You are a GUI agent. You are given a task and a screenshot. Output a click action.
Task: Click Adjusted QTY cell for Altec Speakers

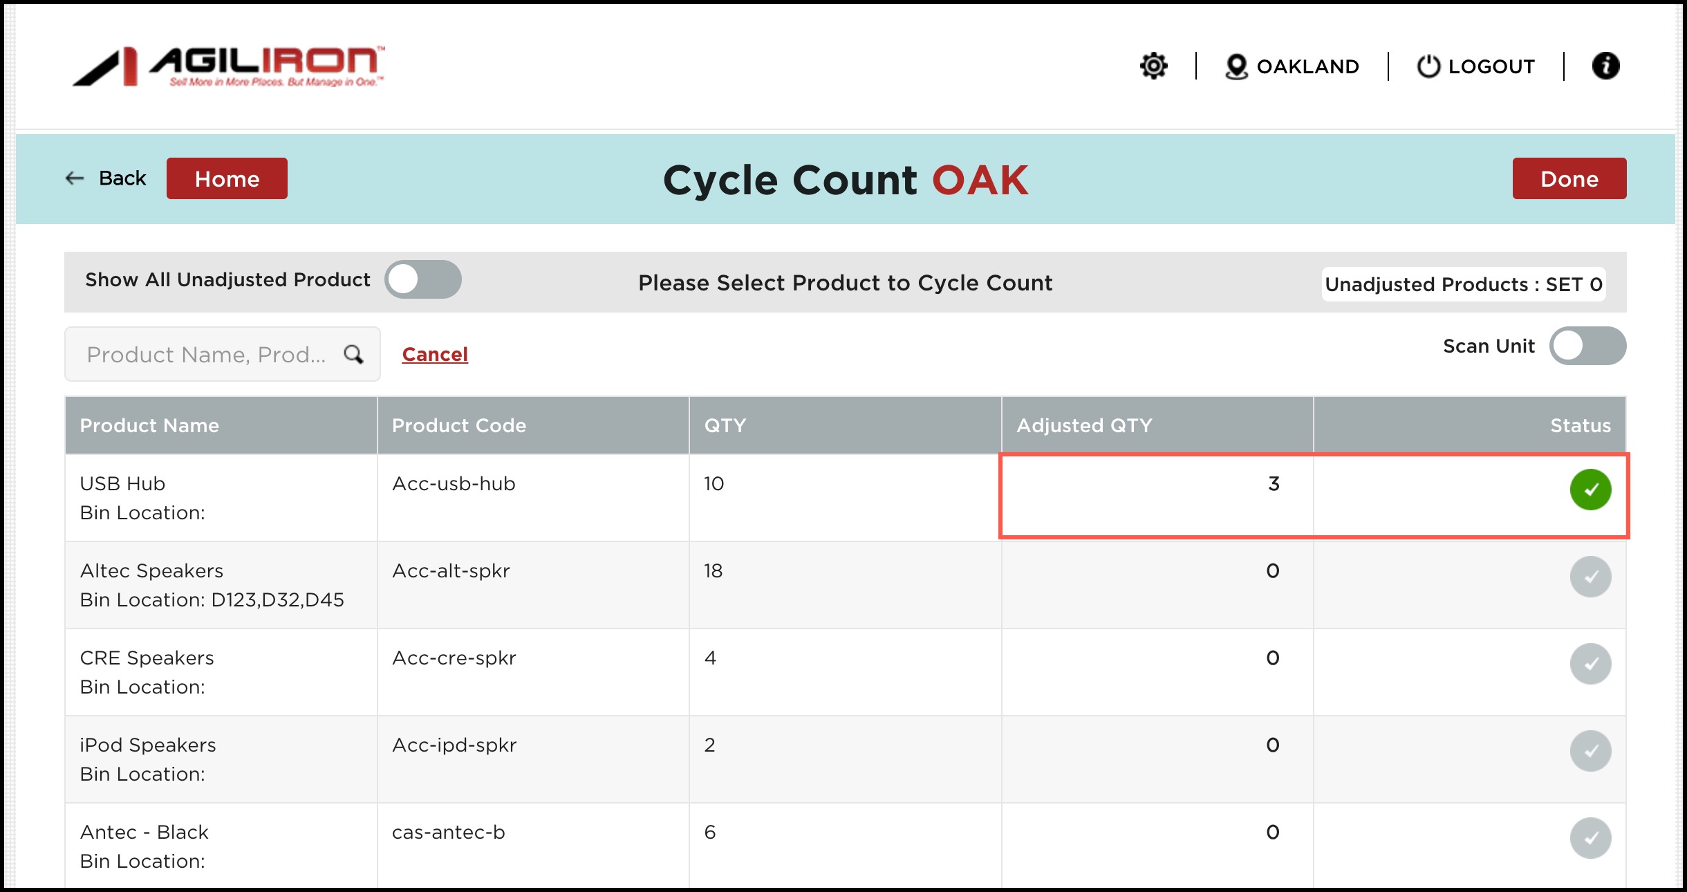coord(1272,571)
